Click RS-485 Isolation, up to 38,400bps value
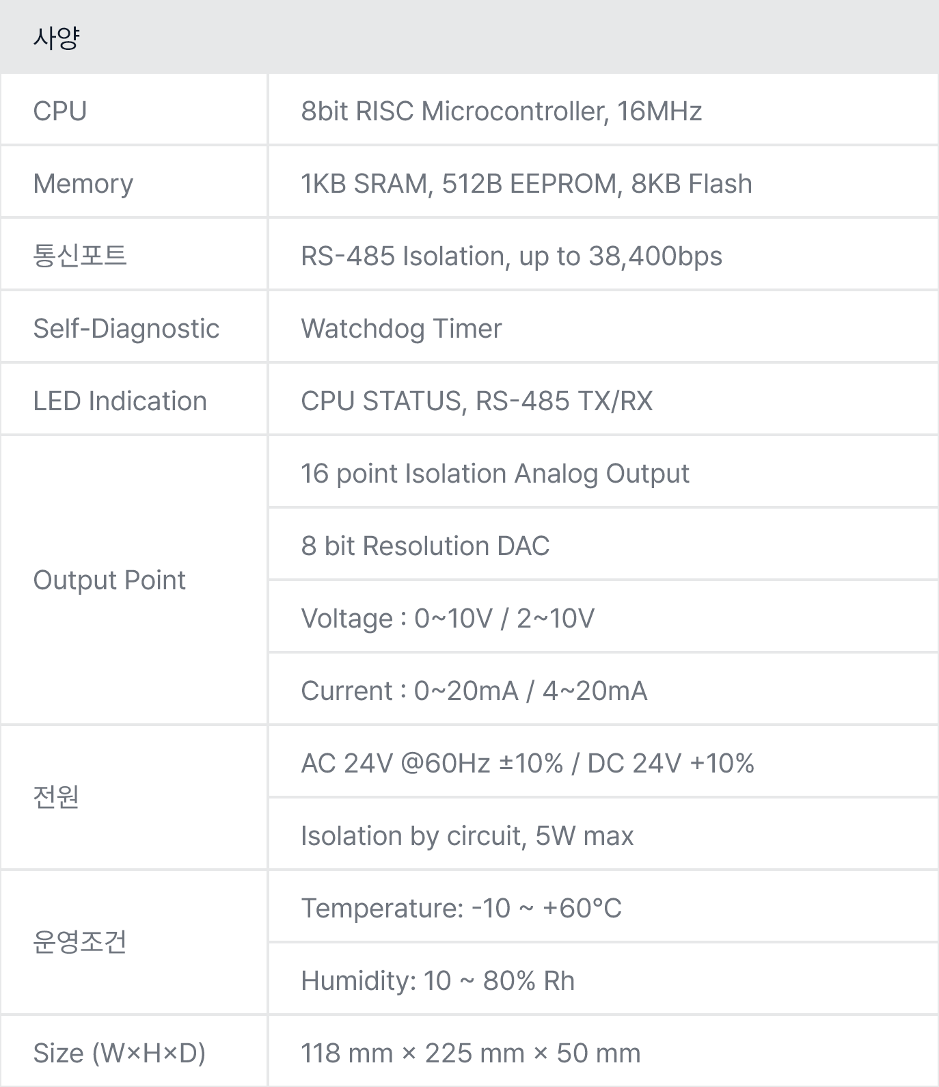 coord(511,256)
